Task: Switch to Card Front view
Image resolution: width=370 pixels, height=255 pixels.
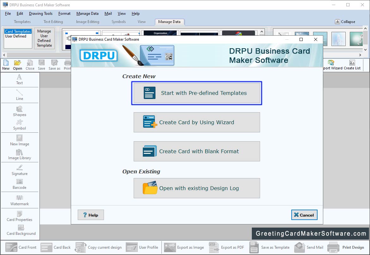Action: [21, 247]
